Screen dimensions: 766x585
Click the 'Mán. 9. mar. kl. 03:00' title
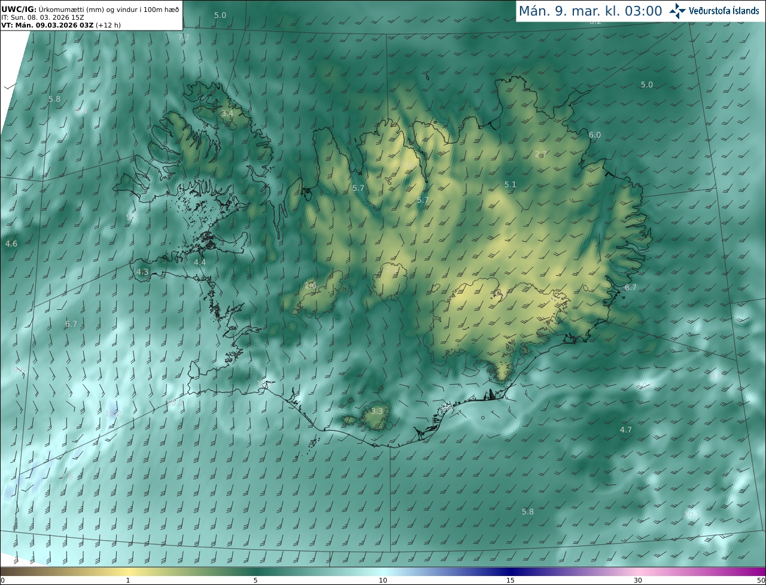590,11
